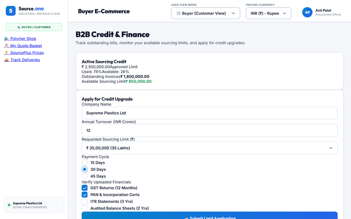The width and height of the screenshot is (351, 219).
Task: Click the truck icon beside Track Deliveries
Action: pyautogui.click(x=6, y=60)
